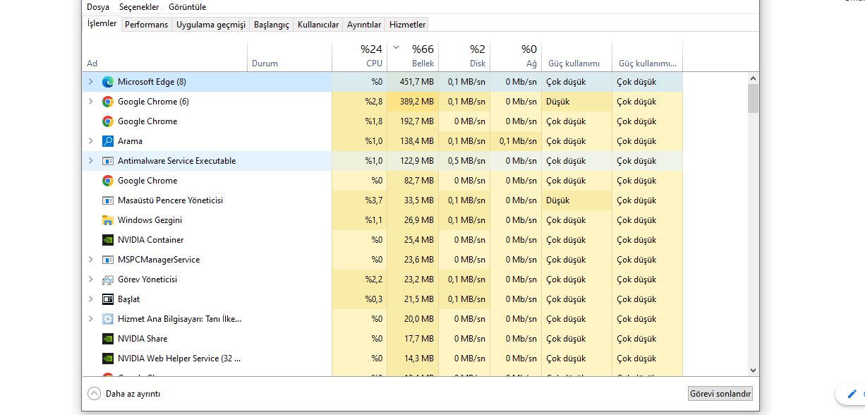Open the Seçenekler menu
The height and width of the screenshot is (415, 865).
click(x=139, y=7)
